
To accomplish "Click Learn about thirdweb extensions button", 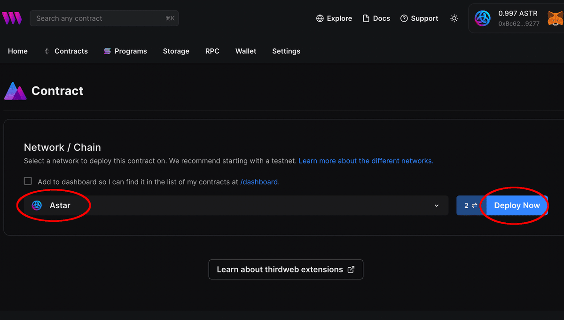I will (286, 269).
